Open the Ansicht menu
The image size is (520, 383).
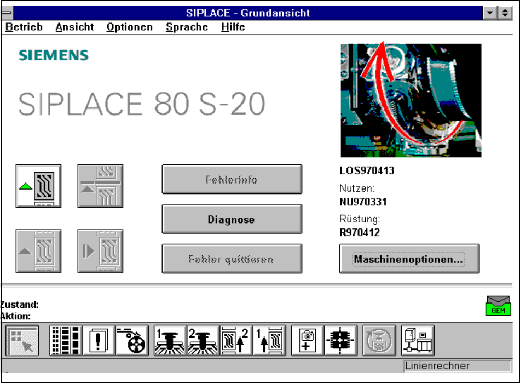pyautogui.click(x=74, y=27)
